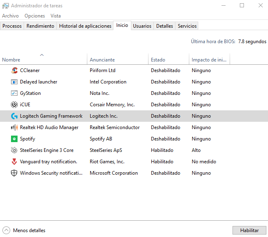Select the Spotify name text

click(x=27, y=139)
